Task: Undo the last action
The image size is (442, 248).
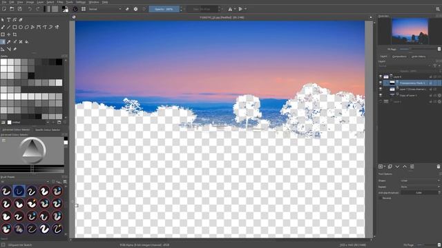Action: tap(30, 9)
